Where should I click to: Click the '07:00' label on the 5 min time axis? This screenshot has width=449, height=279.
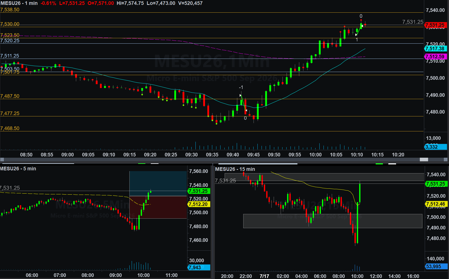coord(60,275)
